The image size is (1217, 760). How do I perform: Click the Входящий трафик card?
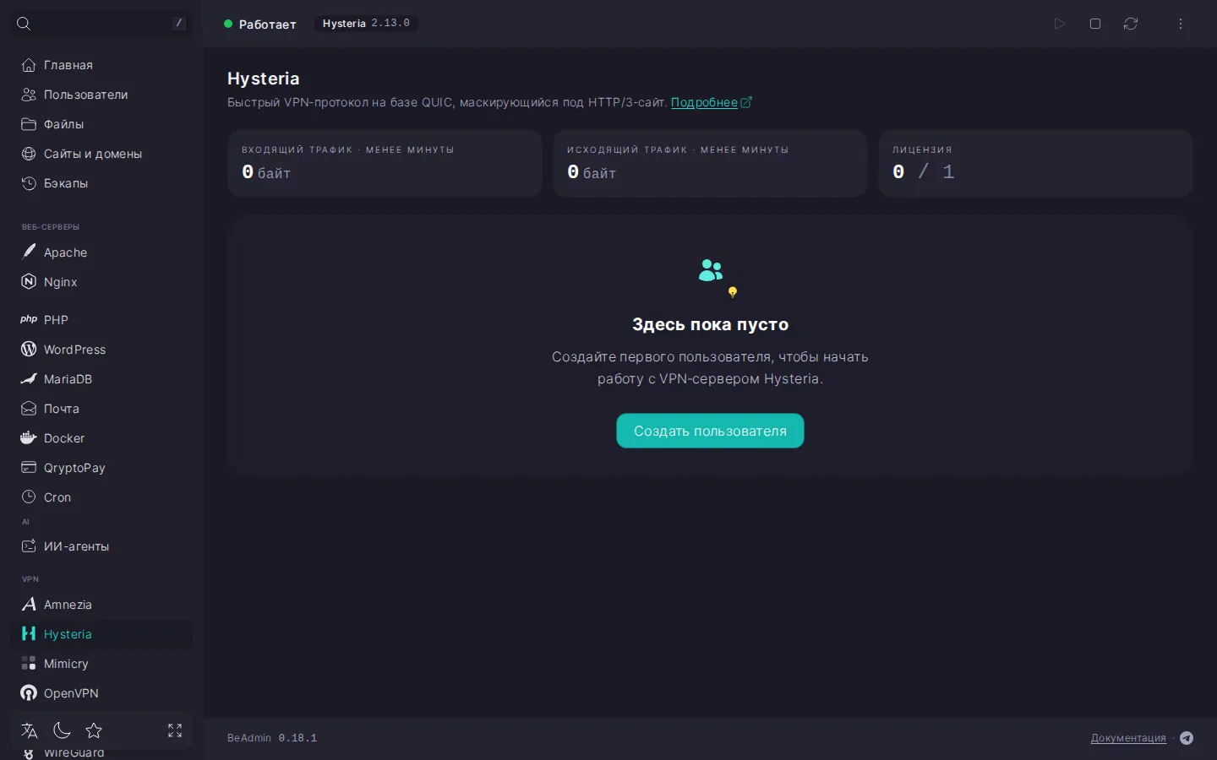click(x=385, y=163)
